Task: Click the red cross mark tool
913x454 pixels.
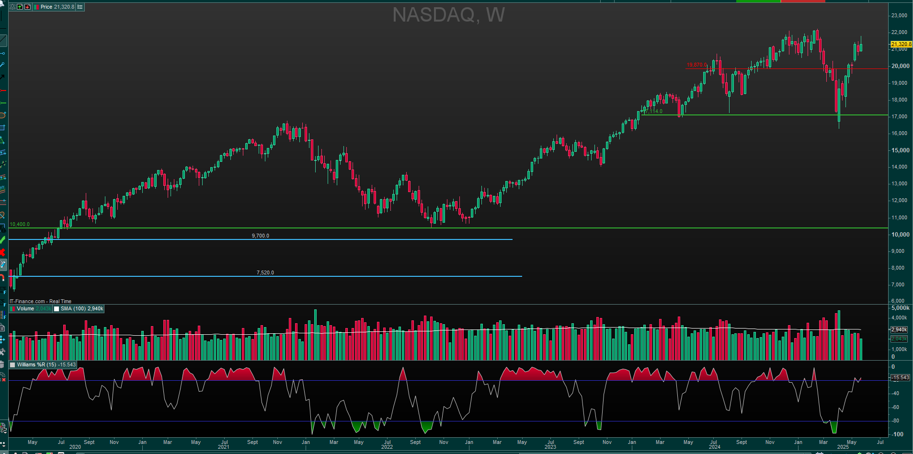Action: pyautogui.click(x=2, y=252)
